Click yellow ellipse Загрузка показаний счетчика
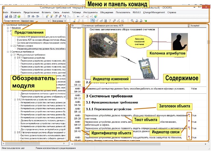 (x=139, y=41)
